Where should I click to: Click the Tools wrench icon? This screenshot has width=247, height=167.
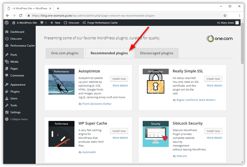click(x=7, y=105)
